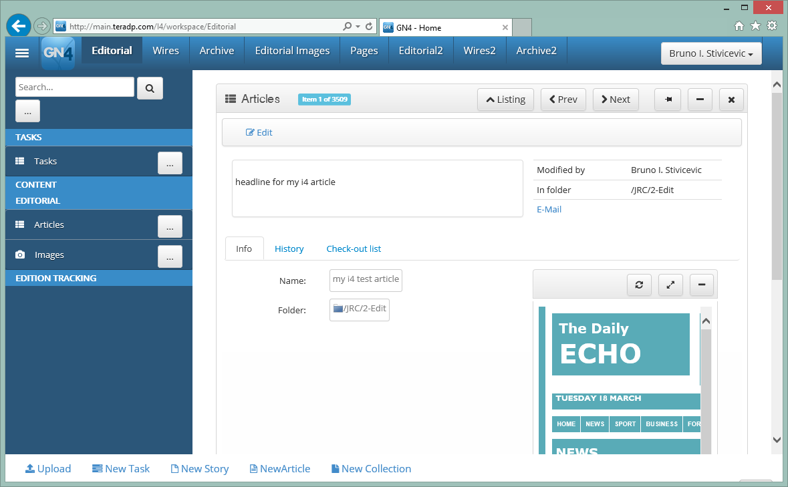Open the hamburger menu icon
The image size is (788, 487).
pos(22,53)
